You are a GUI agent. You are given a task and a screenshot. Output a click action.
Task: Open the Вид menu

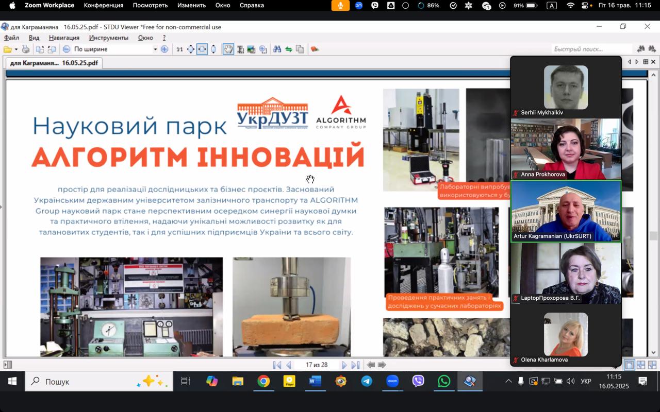click(x=34, y=38)
